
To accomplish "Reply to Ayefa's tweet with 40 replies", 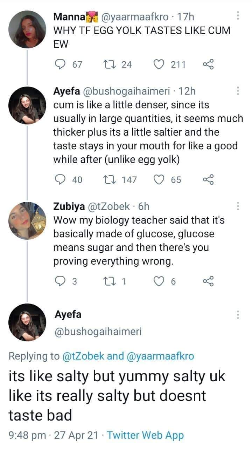I will point(61,180).
